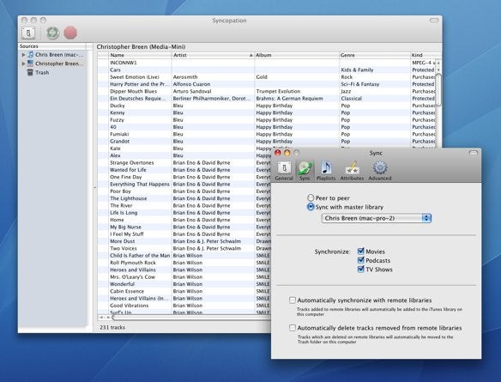Screen dimensions: 501x382
Task: Open the Sync preferences pane icon
Action: pos(305,171)
